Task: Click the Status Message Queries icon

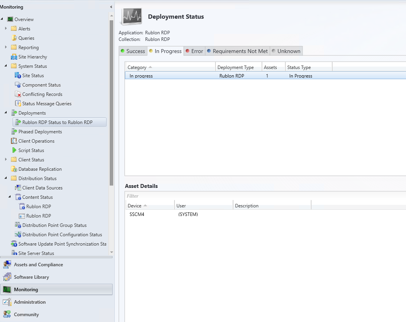Action: point(18,104)
